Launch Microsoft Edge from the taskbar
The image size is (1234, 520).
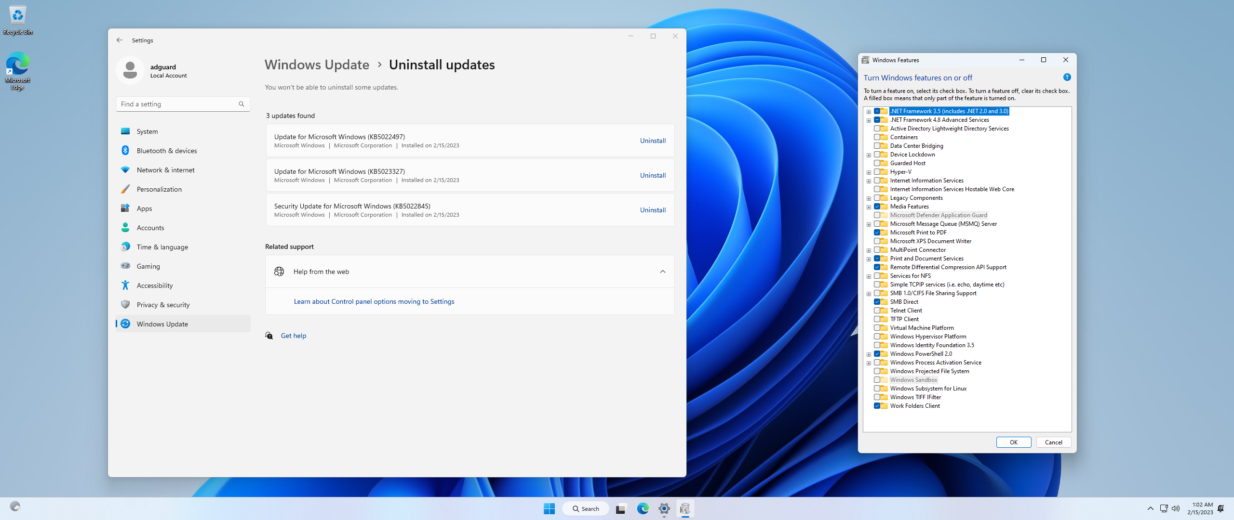(x=643, y=508)
